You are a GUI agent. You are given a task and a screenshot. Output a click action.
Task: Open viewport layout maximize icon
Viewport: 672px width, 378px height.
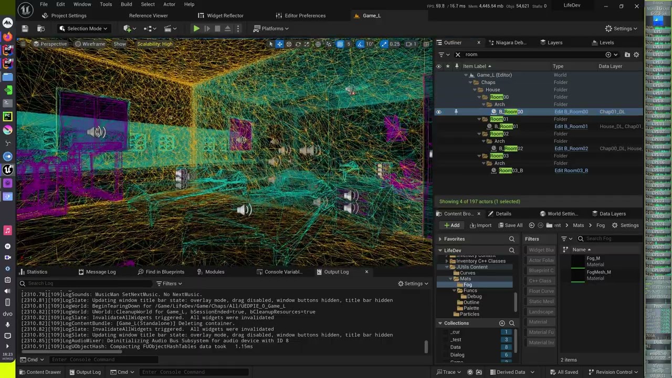click(x=426, y=44)
